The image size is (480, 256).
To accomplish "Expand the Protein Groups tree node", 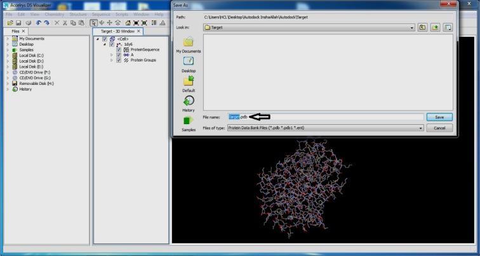I will [x=112, y=60].
